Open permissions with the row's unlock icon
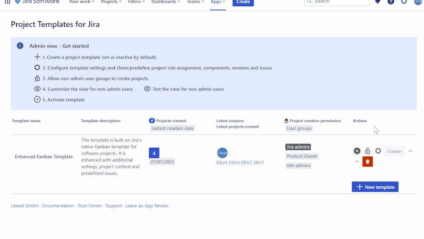 (x=368, y=151)
